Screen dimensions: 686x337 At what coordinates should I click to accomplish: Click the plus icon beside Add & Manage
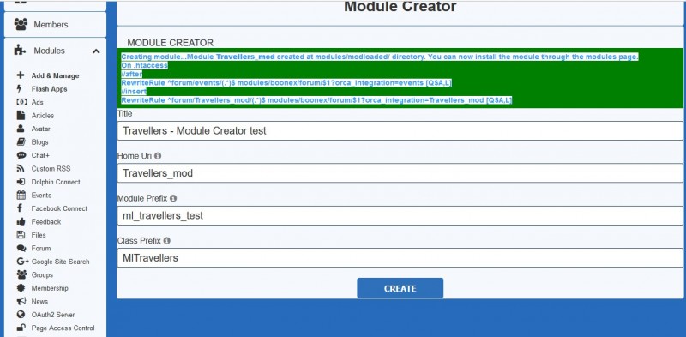pyautogui.click(x=20, y=75)
